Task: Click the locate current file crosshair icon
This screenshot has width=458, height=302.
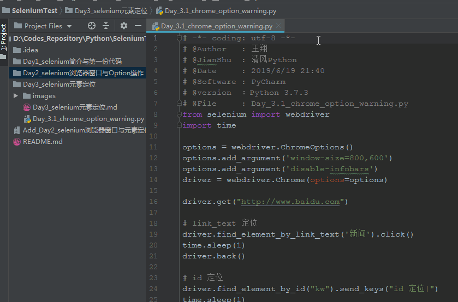Action: (91, 26)
